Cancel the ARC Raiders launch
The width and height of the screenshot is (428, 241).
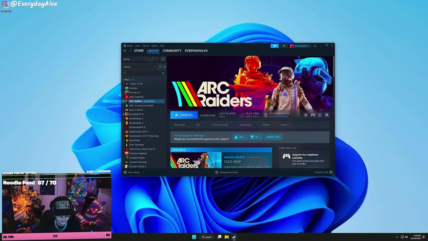tap(184, 115)
